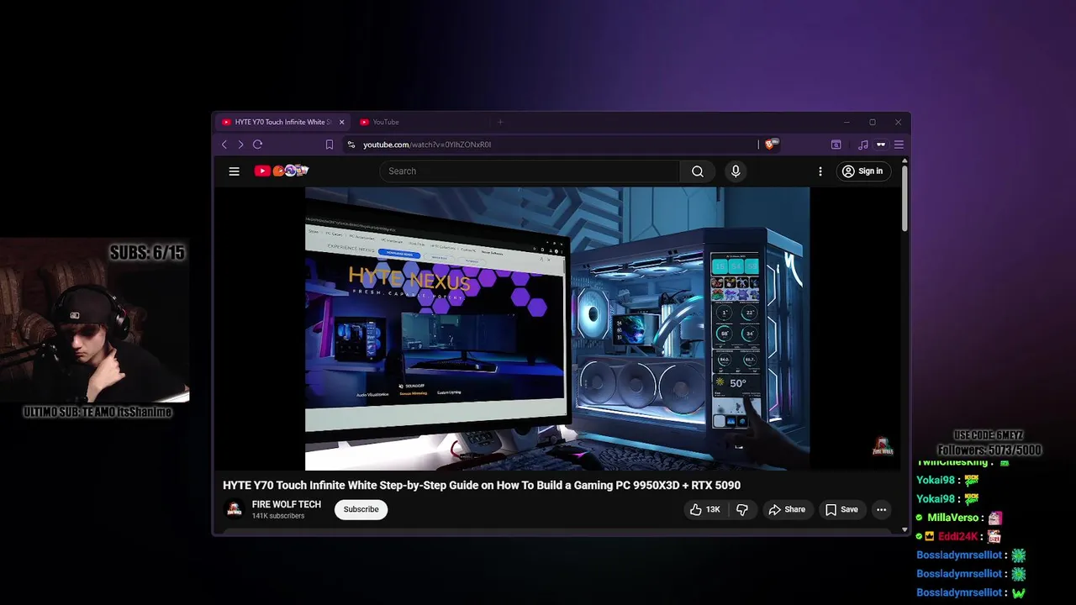Screen dimensions: 1076x605
Task: Bookmark this page with the bookmark icon
Action: click(x=330, y=145)
